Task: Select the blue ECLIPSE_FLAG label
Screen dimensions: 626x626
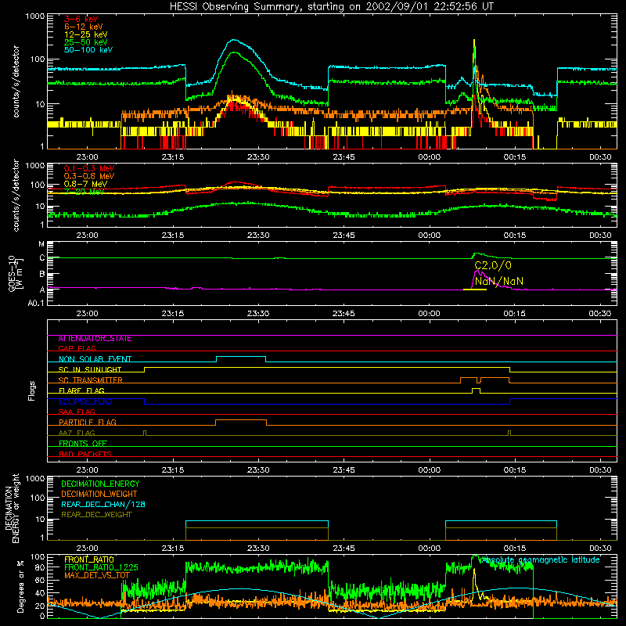Action: 85,401
